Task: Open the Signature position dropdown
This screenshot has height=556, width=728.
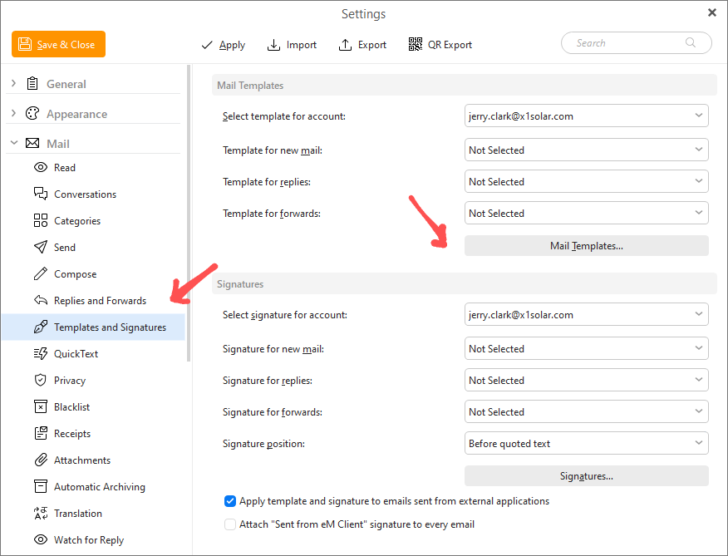Action: [x=587, y=444]
